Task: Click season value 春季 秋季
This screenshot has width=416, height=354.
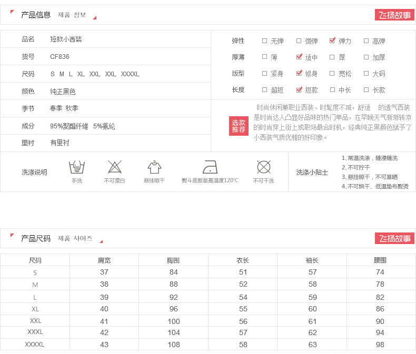Action: [x=64, y=108]
